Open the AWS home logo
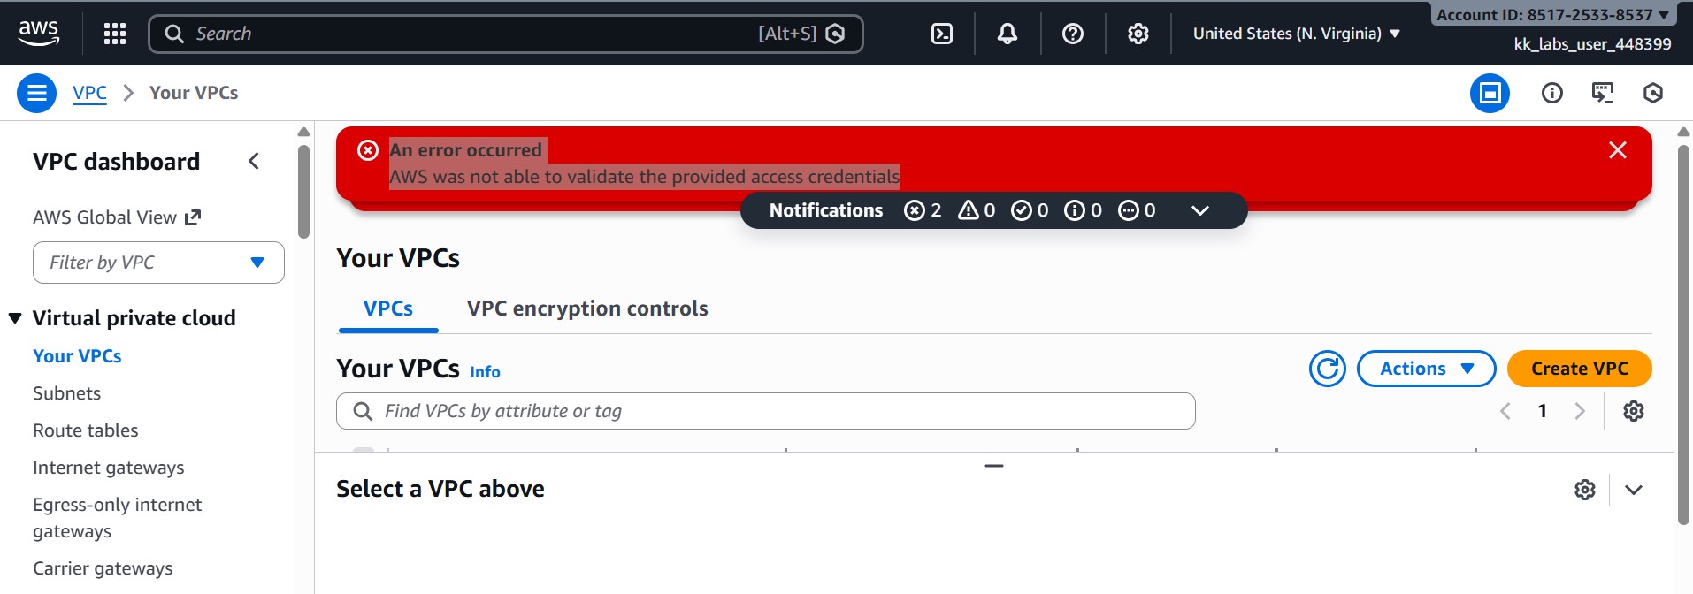The height and width of the screenshot is (594, 1693). 39,33
